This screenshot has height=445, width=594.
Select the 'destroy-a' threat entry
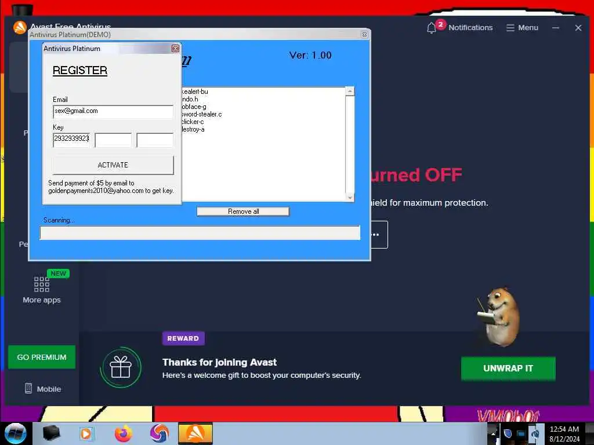193,129
